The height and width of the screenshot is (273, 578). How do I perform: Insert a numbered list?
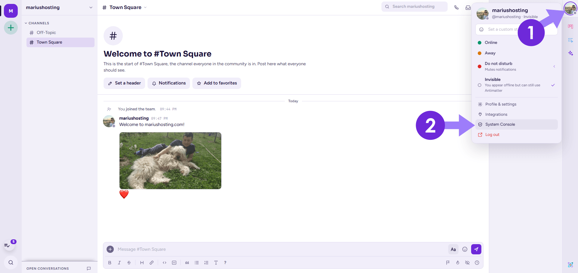click(206, 263)
